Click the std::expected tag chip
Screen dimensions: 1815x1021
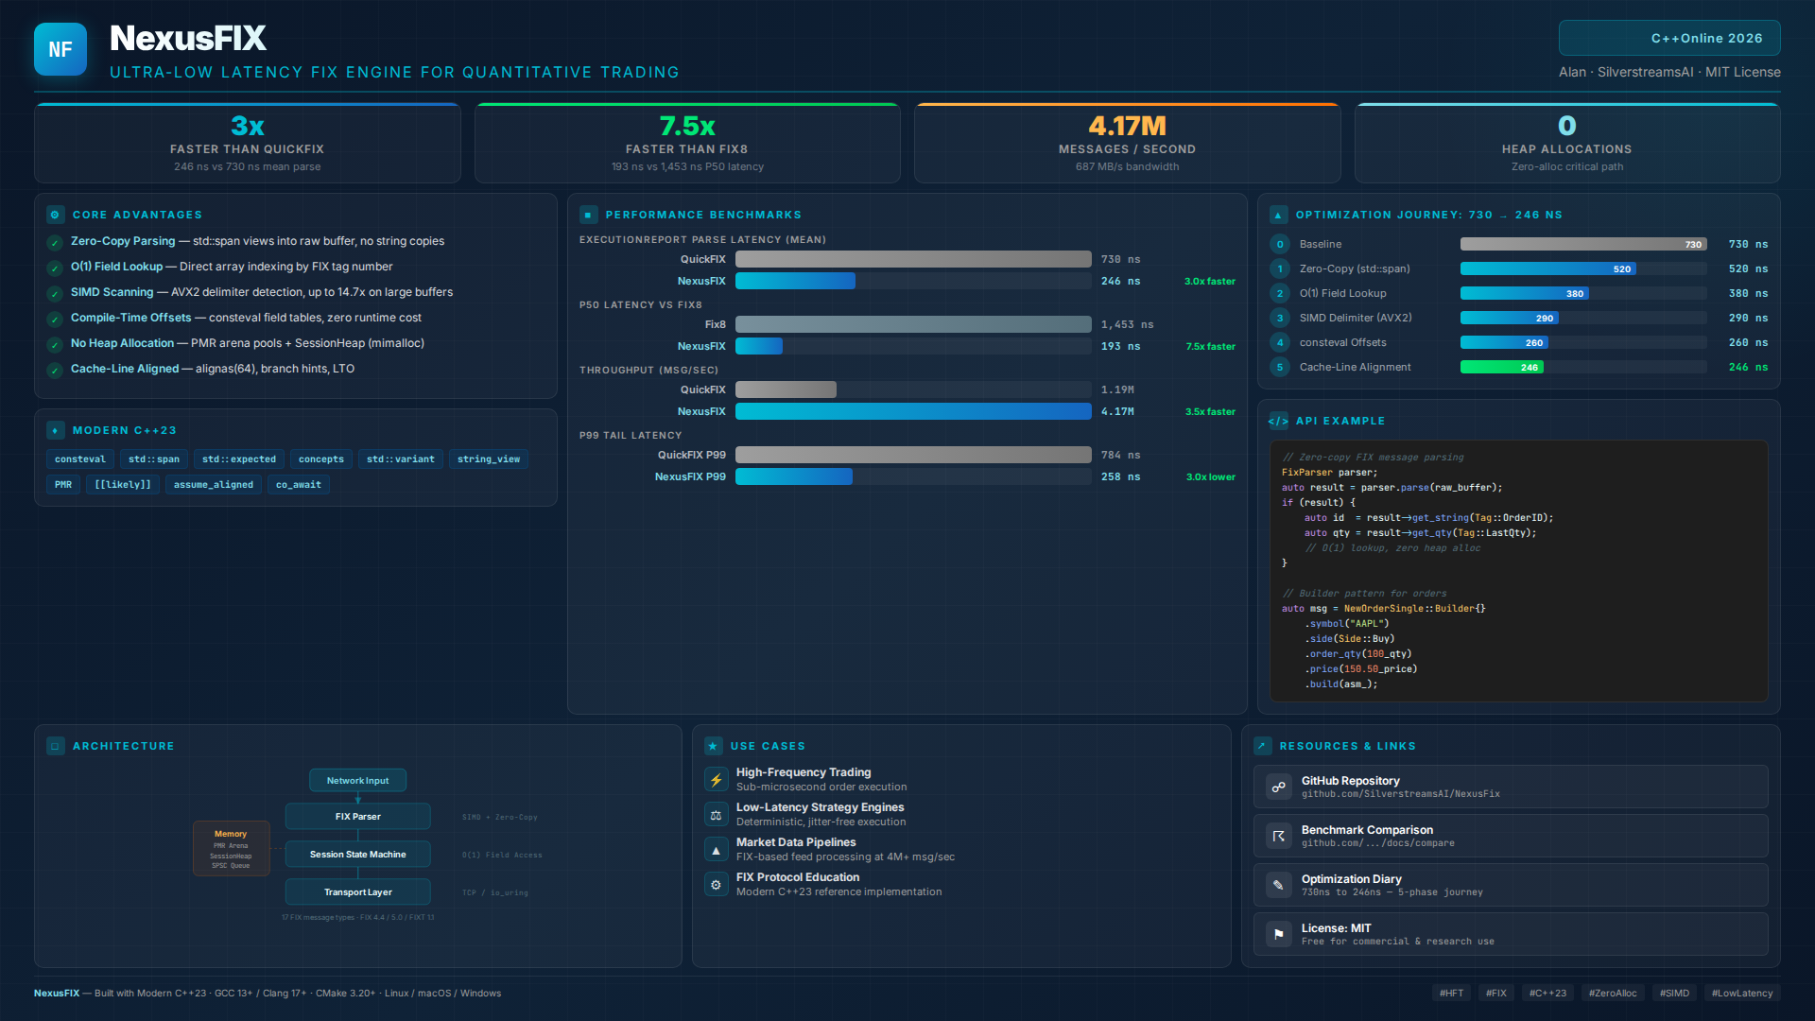[238, 459]
